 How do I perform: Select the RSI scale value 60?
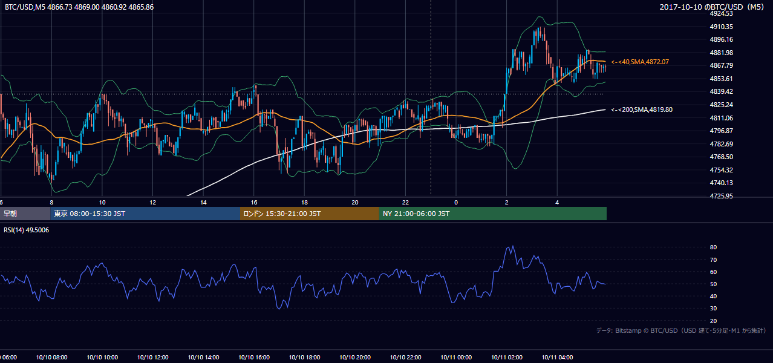[713, 272]
